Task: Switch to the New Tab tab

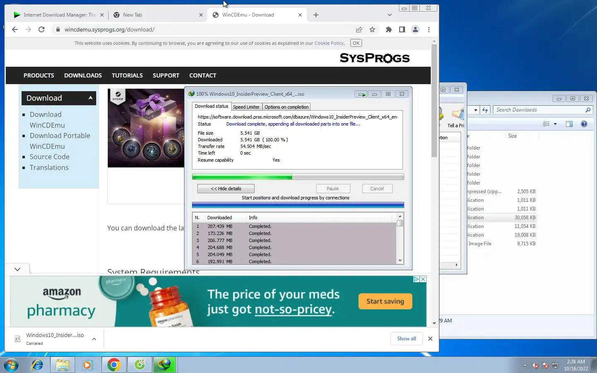Action: pyautogui.click(x=158, y=15)
